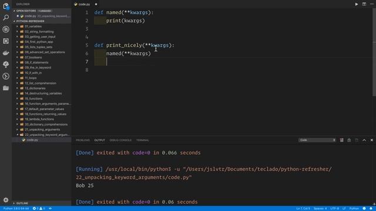Open the folder icon view in activity bar

pyautogui.click(x=6, y=88)
